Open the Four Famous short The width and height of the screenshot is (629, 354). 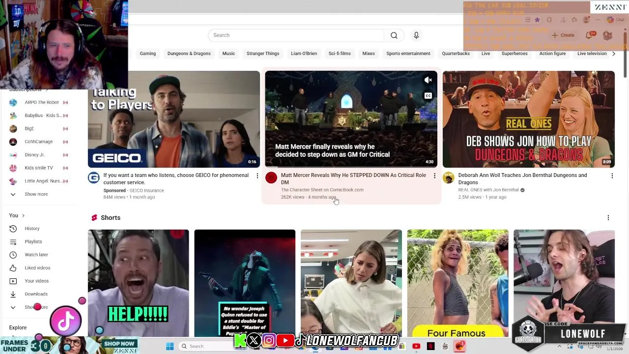click(457, 283)
